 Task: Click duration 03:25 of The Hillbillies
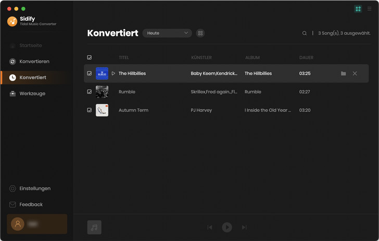[x=305, y=73]
